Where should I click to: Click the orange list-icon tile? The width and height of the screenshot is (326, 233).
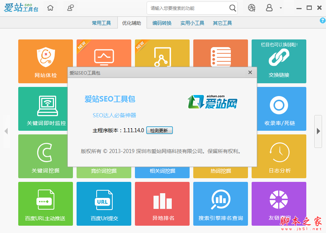221,53
